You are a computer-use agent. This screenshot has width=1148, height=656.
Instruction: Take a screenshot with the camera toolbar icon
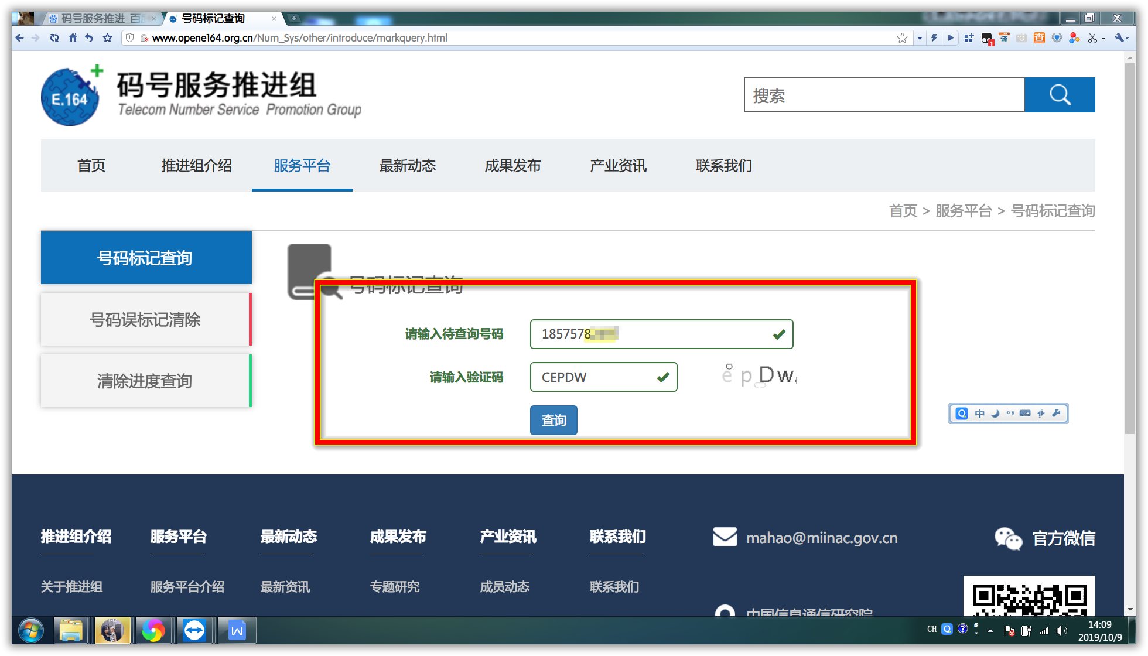[x=1021, y=37]
